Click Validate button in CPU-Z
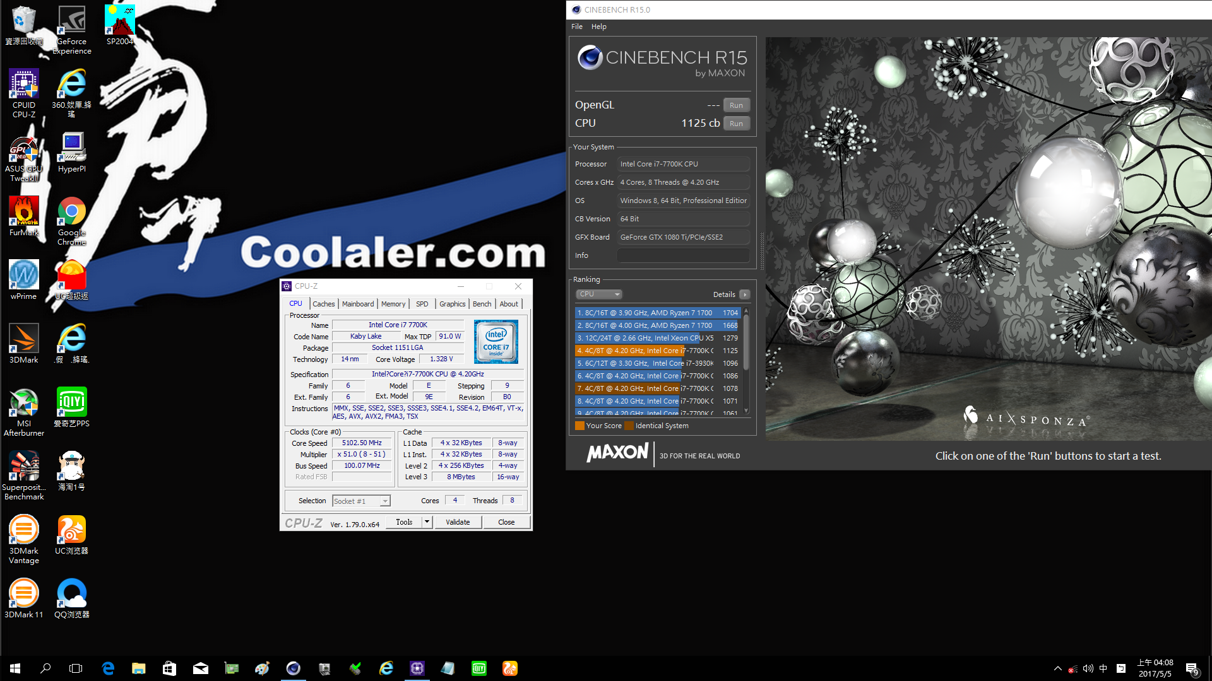The width and height of the screenshot is (1212, 681). (458, 522)
